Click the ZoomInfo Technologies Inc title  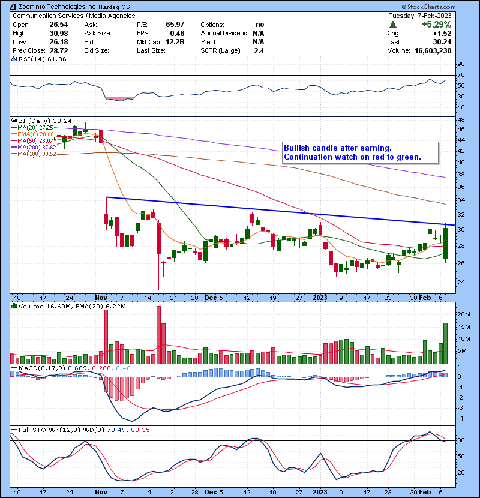[57, 7]
